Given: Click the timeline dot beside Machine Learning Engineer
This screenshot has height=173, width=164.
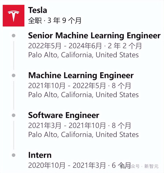Looking at the screenshot, I should point(14,75).
